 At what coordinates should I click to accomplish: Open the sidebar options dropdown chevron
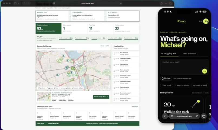[18, 3]
